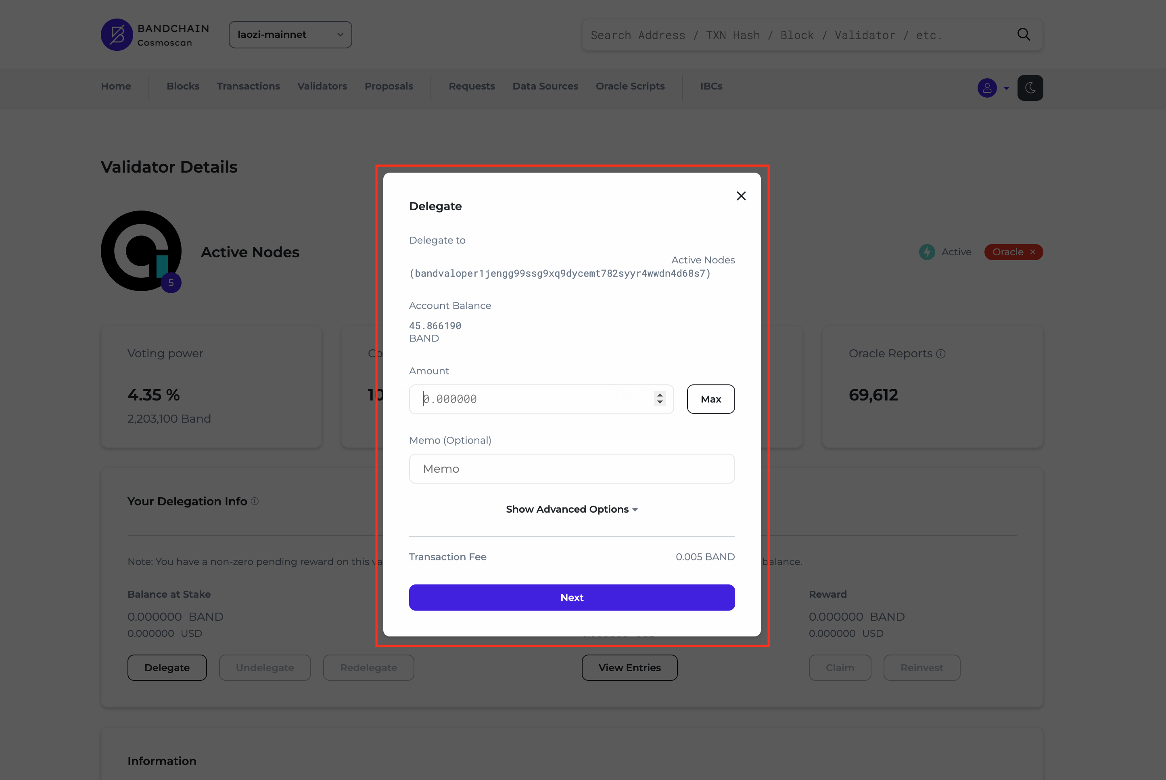The height and width of the screenshot is (780, 1166).
Task: Click the 69,612 oracle reports value
Action: (x=873, y=395)
